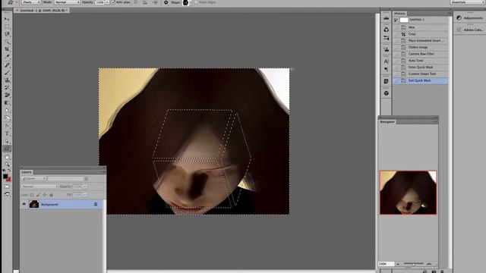Open the blending Mode dropdown in options bar
This screenshot has height=273, width=486.
coord(67,2)
